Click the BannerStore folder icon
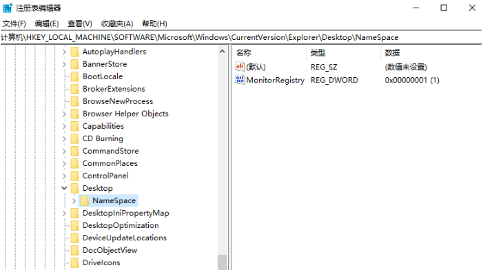Screen dimensions: 483x270 coord(74,64)
